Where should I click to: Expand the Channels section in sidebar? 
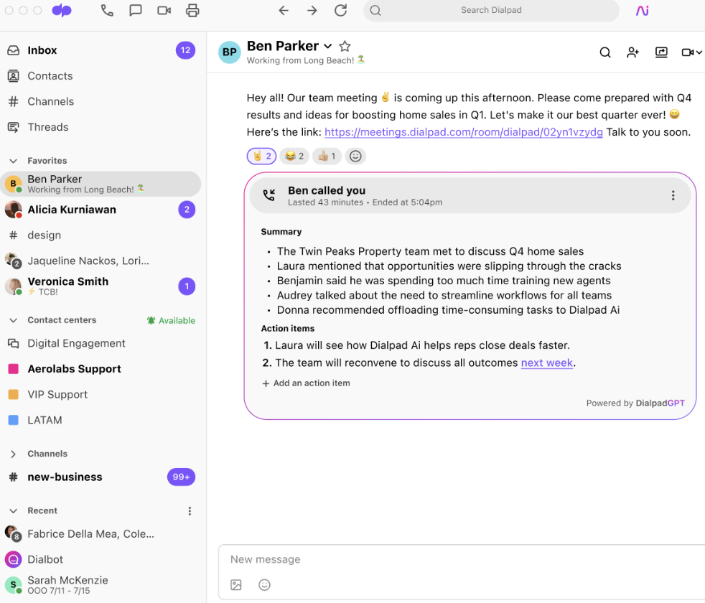(13, 454)
